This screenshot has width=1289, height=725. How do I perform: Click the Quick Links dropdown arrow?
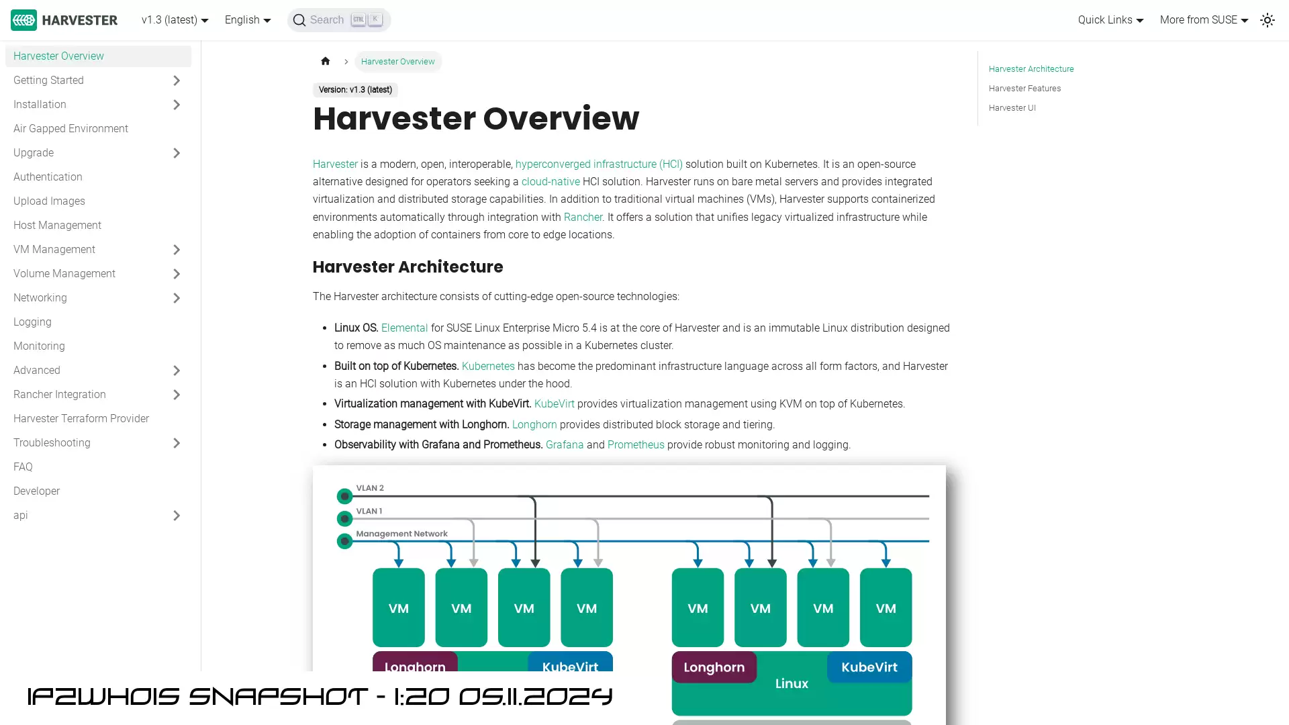(x=1139, y=19)
